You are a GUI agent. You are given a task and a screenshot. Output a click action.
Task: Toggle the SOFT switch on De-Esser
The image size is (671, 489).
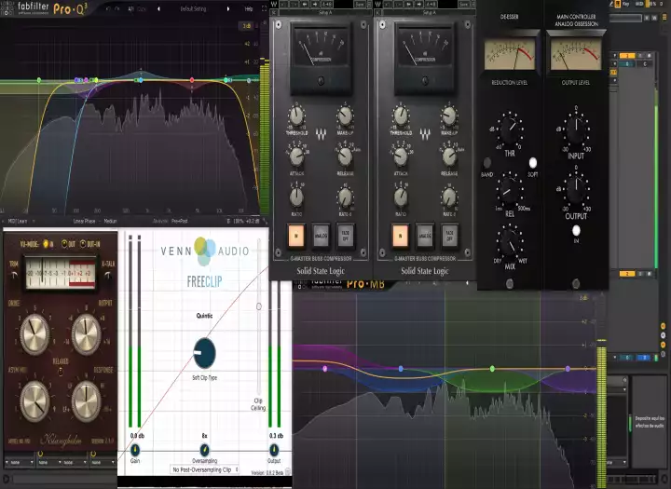click(x=533, y=163)
